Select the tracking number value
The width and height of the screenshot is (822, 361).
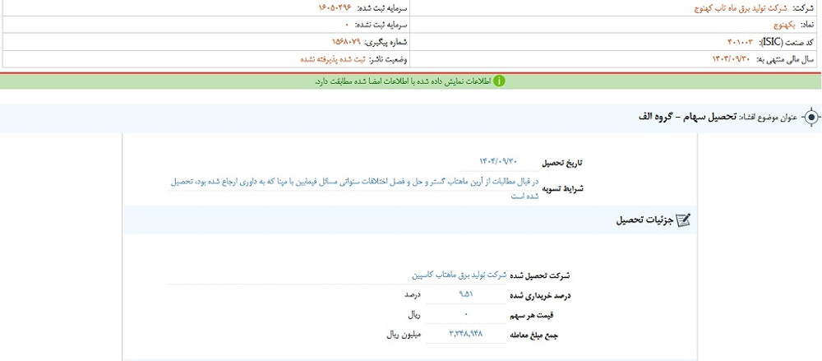tap(347, 42)
